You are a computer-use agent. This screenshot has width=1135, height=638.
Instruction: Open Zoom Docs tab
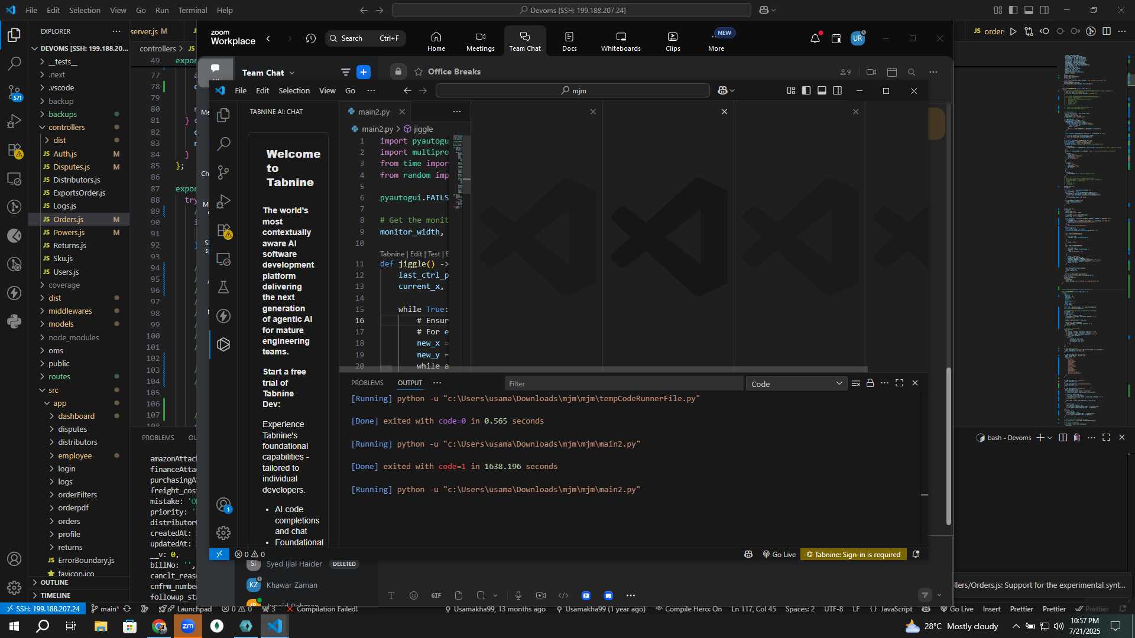click(x=569, y=41)
